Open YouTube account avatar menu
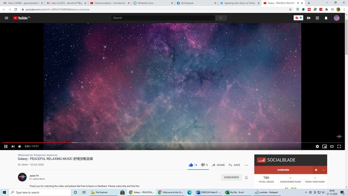Viewport: 348px width, 196px height. pyautogui.click(x=337, y=18)
